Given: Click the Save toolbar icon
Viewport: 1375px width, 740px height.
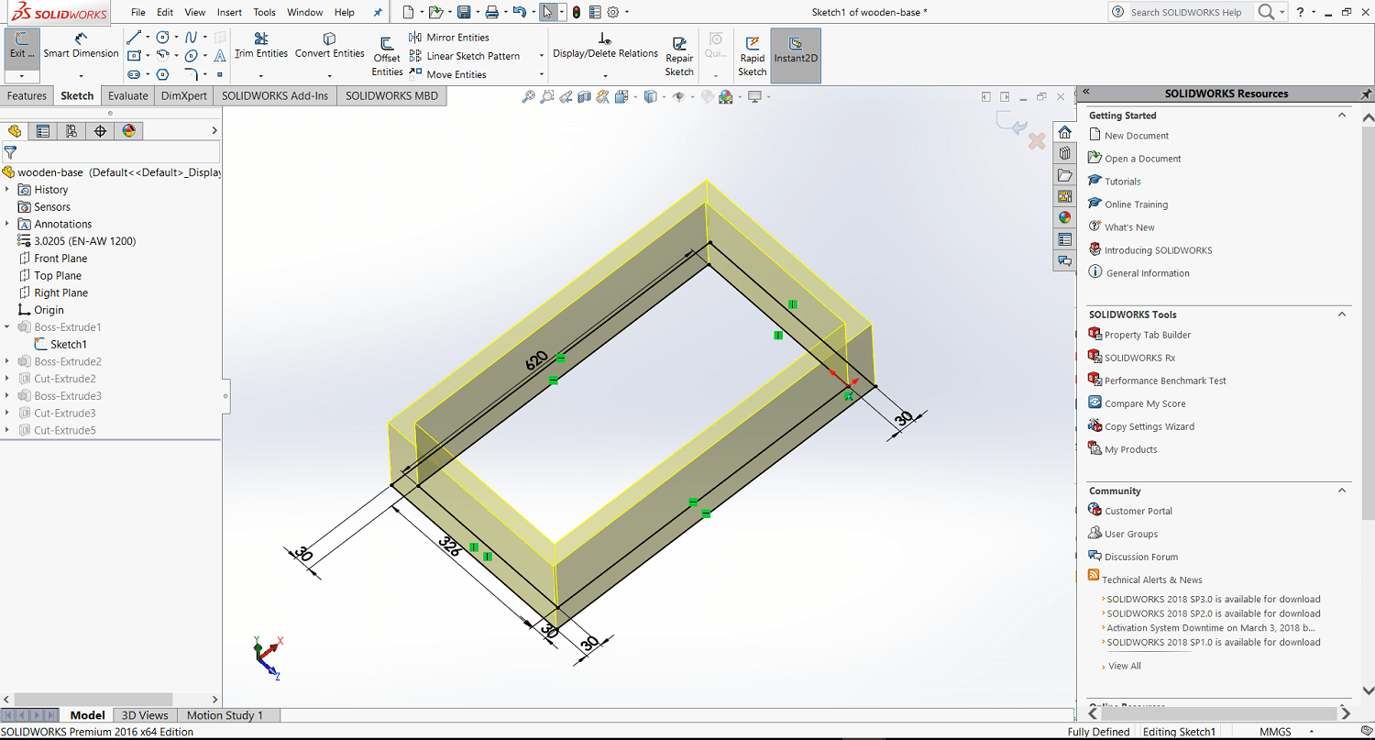Looking at the screenshot, I should point(464,12).
